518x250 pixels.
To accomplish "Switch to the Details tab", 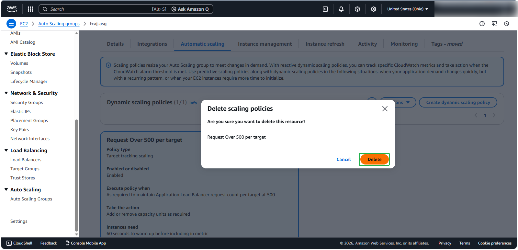I will [x=115, y=44].
